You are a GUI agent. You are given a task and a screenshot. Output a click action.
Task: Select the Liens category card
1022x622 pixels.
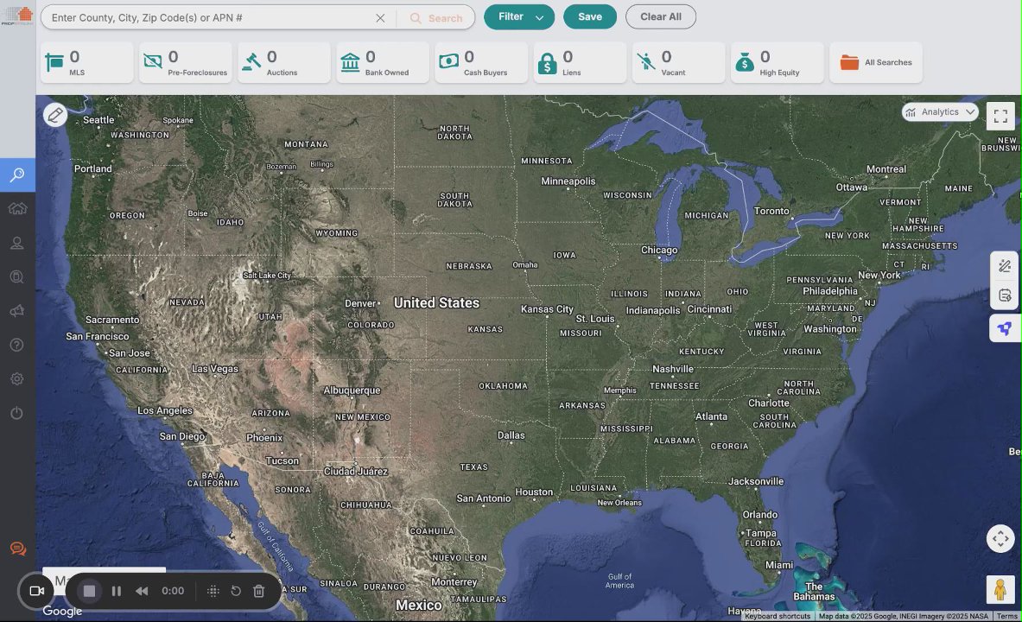[x=580, y=62]
